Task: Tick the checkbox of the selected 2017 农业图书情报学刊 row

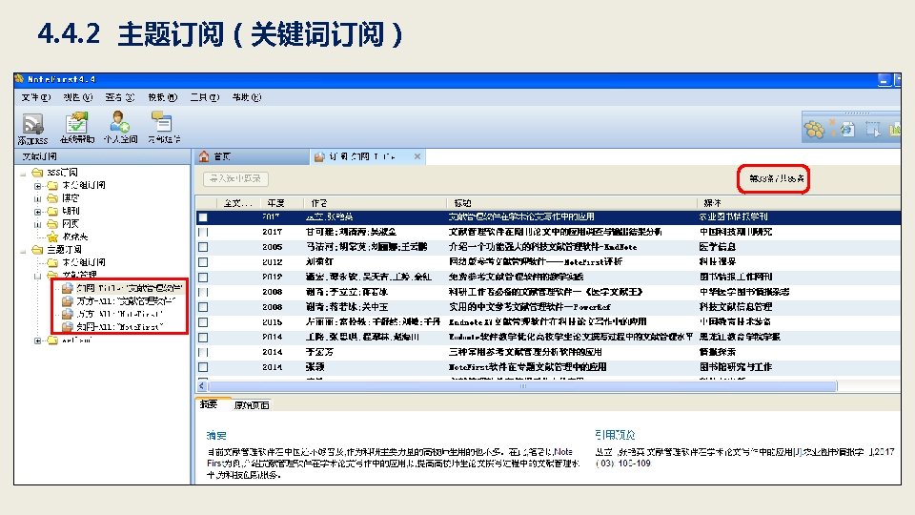Action: coord(203,217)
